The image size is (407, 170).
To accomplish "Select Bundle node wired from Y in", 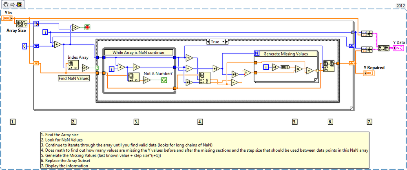I will click(x=367, y=33).
